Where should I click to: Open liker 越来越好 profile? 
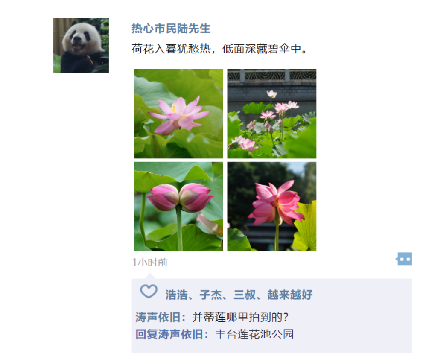(290, 295)
